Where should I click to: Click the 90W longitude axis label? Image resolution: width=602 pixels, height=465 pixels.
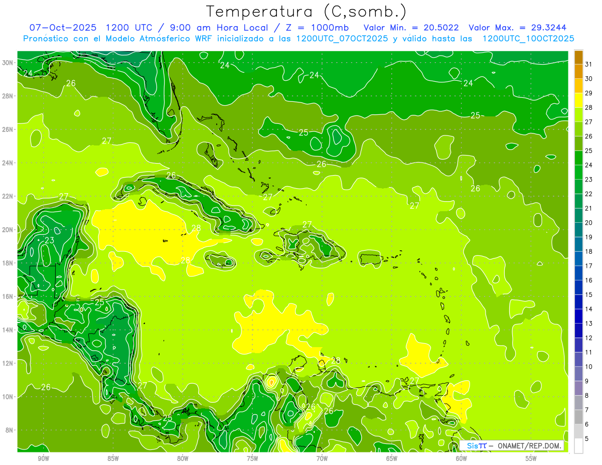(x=43, y=458)
